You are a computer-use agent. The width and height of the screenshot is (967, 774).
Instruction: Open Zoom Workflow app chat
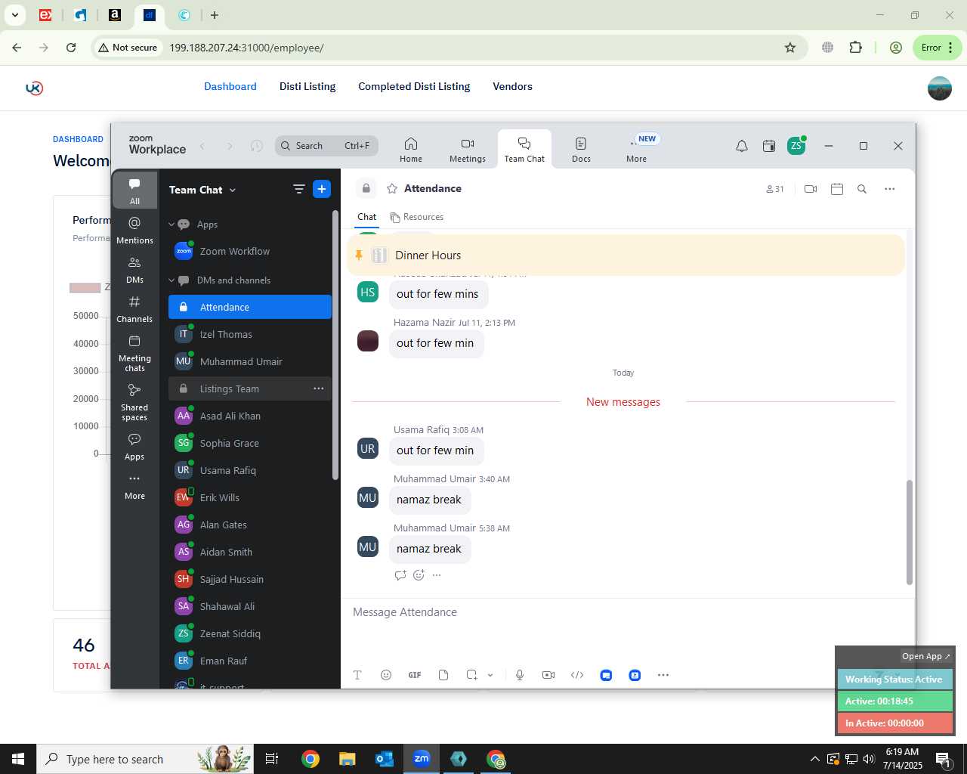coord(249,251)
